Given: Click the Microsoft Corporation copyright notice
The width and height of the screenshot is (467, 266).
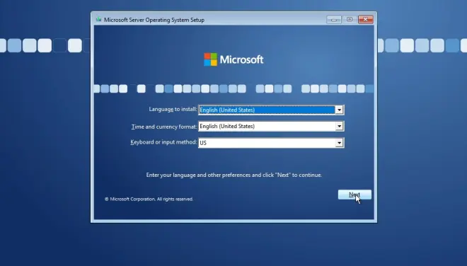Looking at the screenshot, I should coord(149,199).
